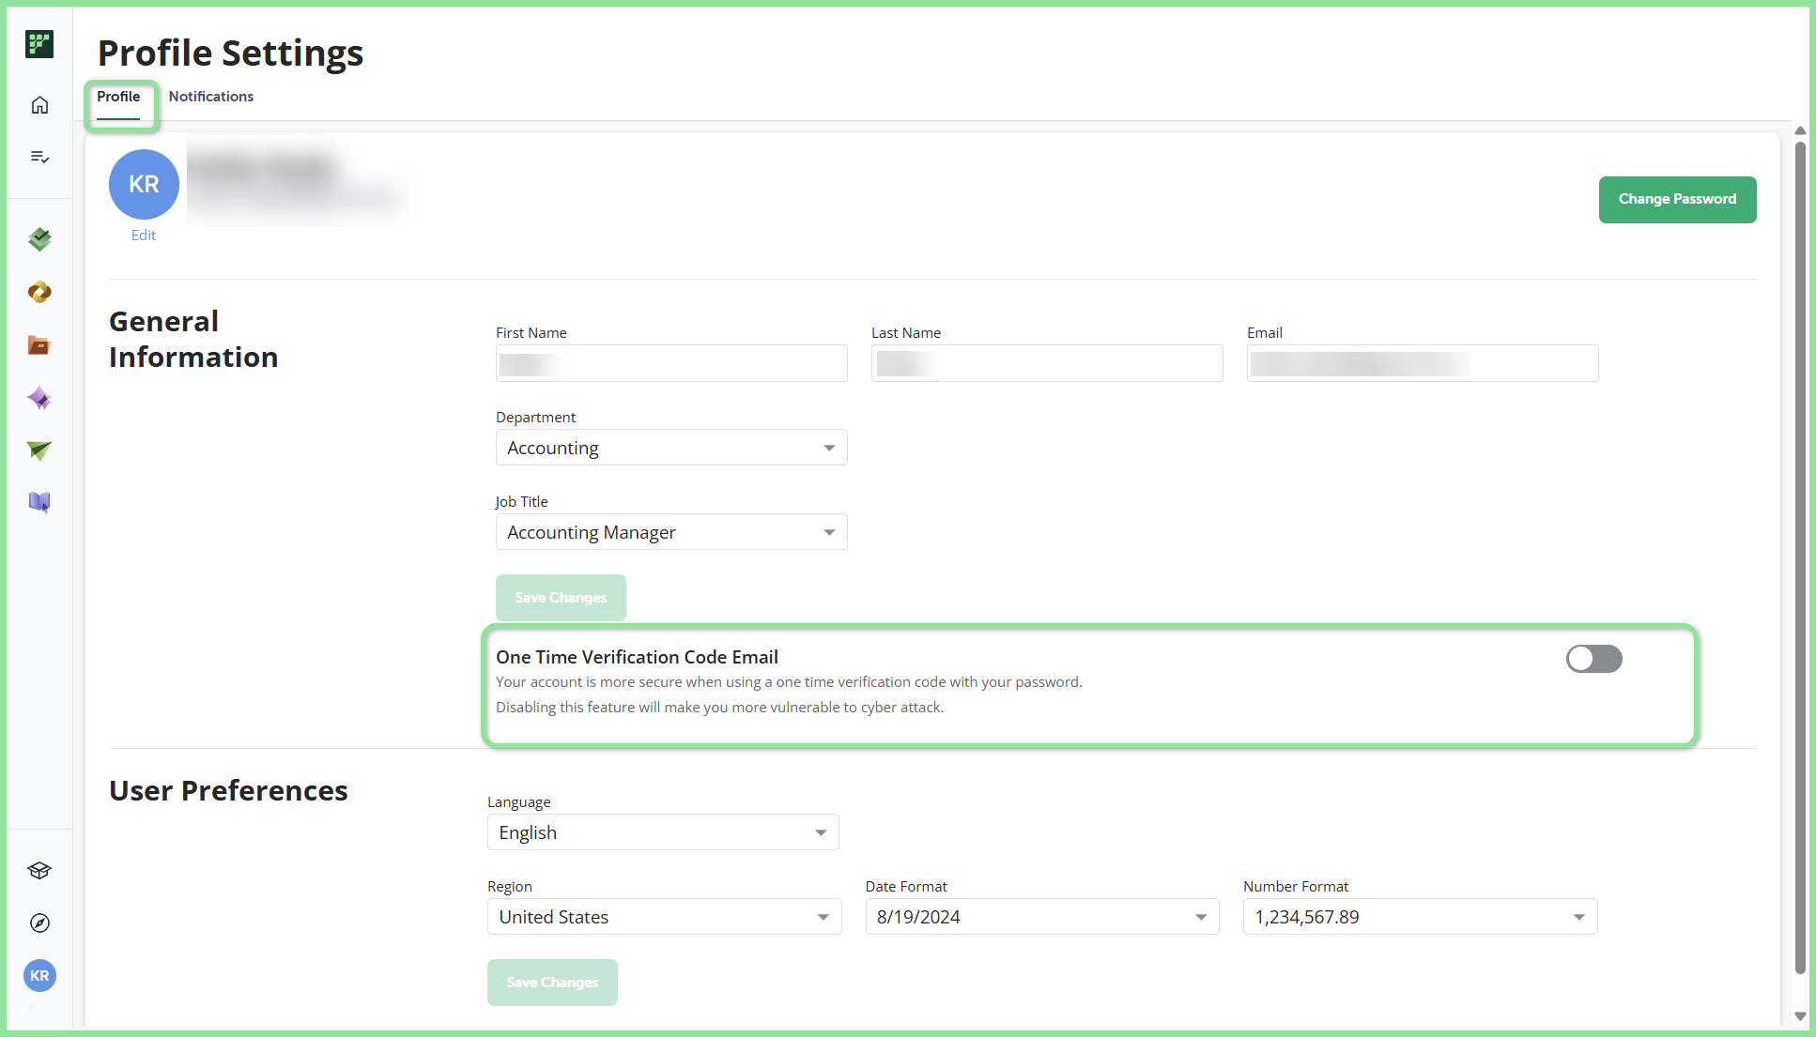
Task: Open the task list checkmark icon
Action: click(39, 157)
